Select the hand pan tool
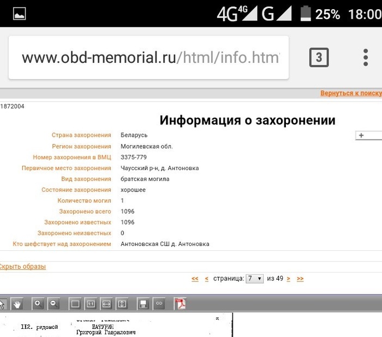The height and width of the screenshot is (337, 382). (17, 304)
